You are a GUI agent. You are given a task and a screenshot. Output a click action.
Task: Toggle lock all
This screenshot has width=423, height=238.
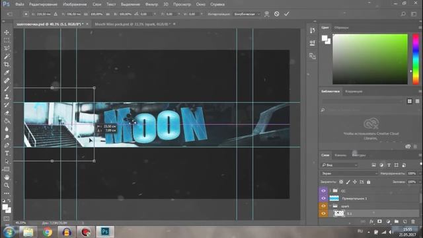[x=369, y=182]
